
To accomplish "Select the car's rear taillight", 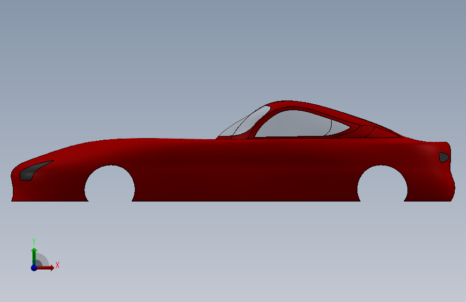I will pos(444,157).
